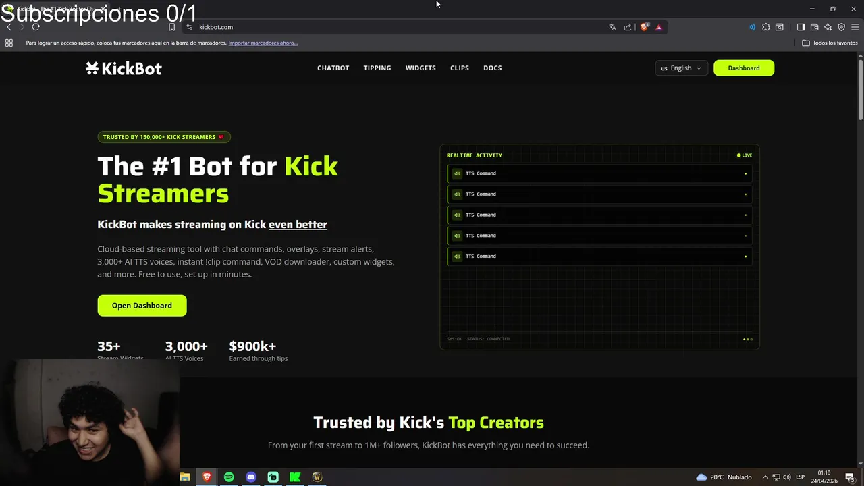Viewport: 864px width, 486px height.
Task: Reload the page with the refresh icon
Action: tap(36, 27)
